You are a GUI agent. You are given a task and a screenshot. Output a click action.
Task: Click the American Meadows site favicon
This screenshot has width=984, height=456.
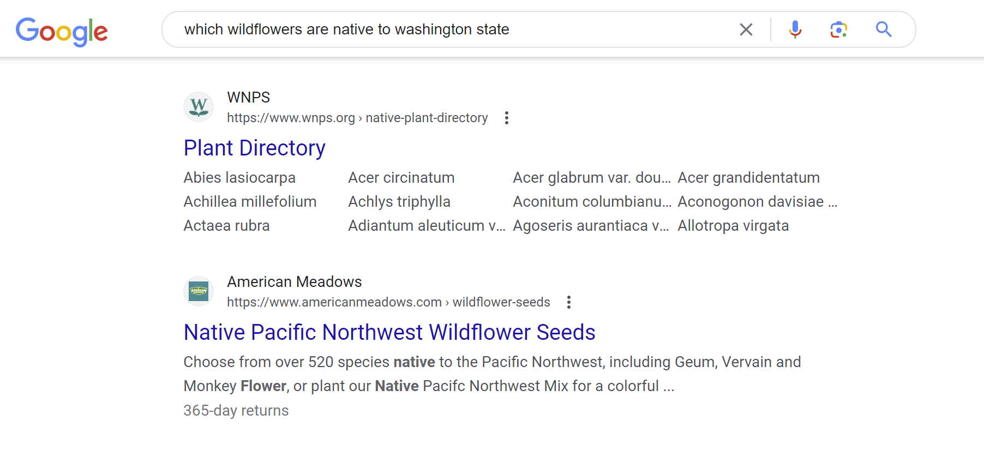pyautogui.click(x=199, y=291)
